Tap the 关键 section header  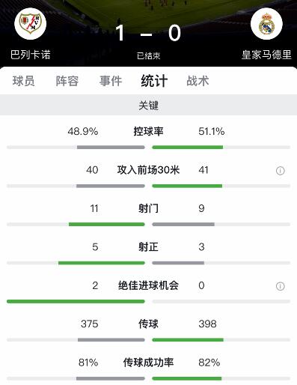coord(148,105)
